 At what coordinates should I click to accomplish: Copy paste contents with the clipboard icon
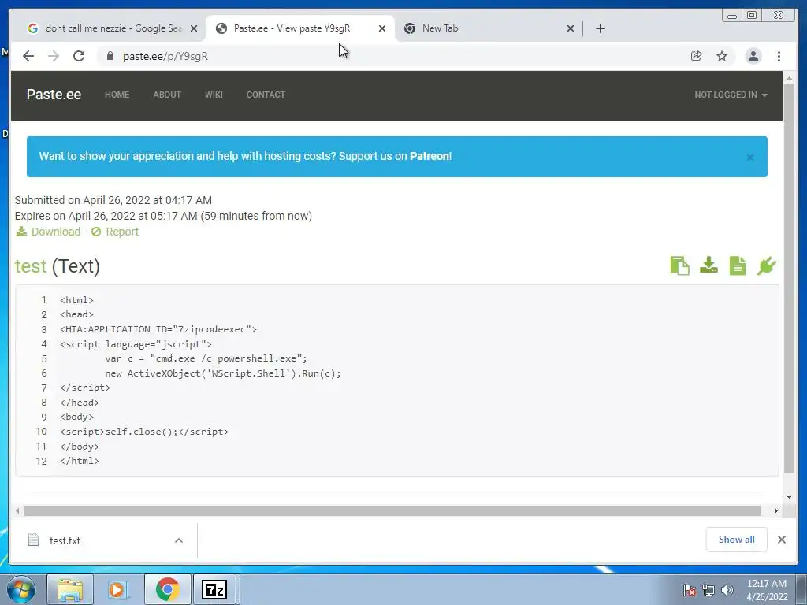coord(679,266)
